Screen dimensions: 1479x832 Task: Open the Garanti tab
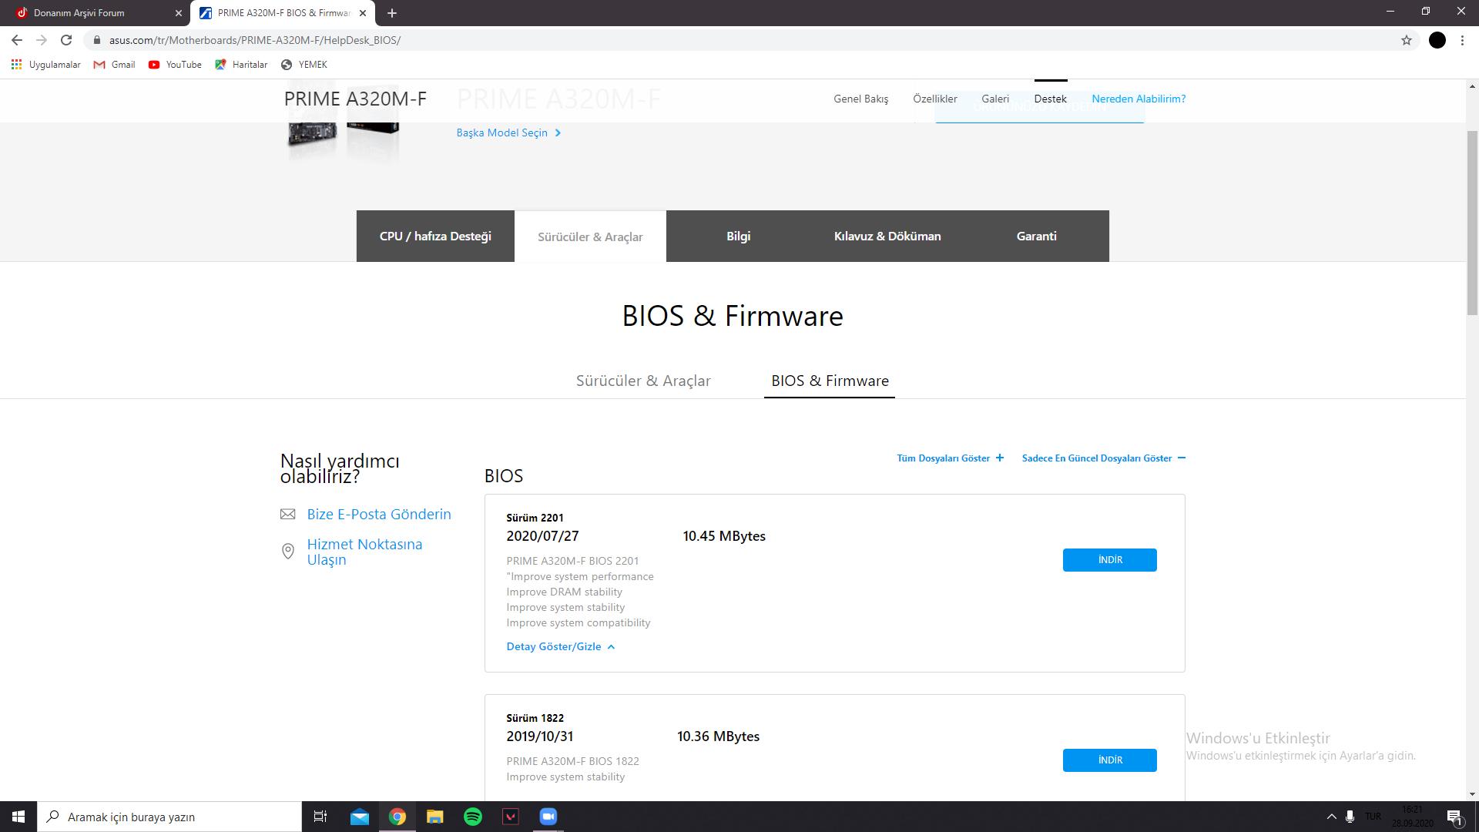(x=1036, y=236)
